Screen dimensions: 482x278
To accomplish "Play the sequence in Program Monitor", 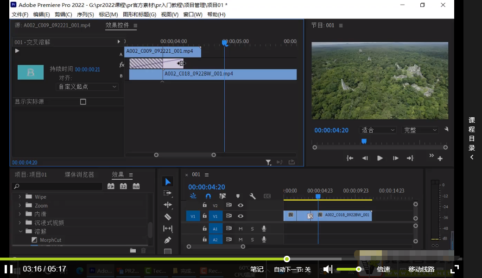I will click(x=380, y=158).
